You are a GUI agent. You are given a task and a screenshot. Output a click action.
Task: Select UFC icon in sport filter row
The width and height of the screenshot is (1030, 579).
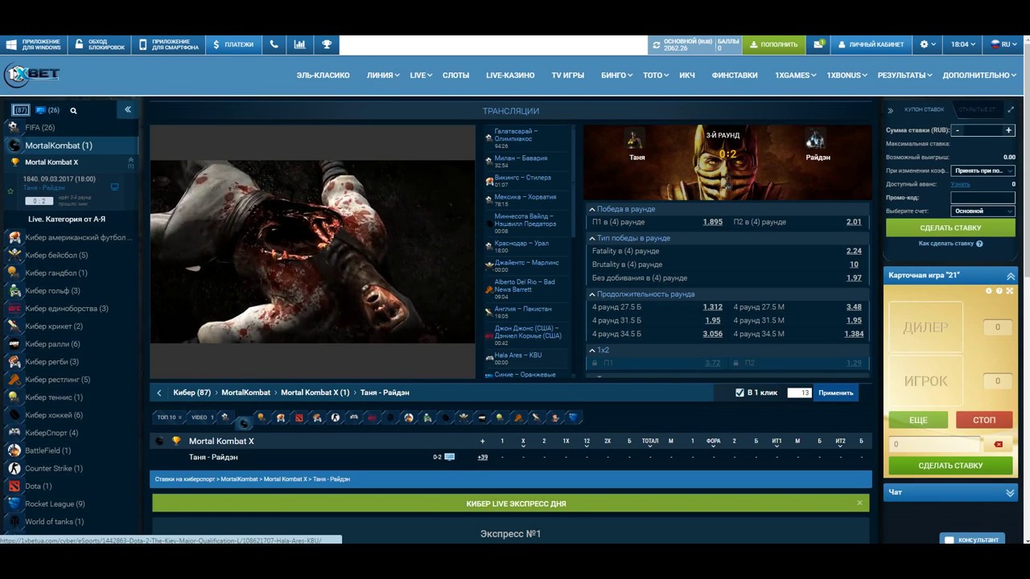tap(372, 417)
